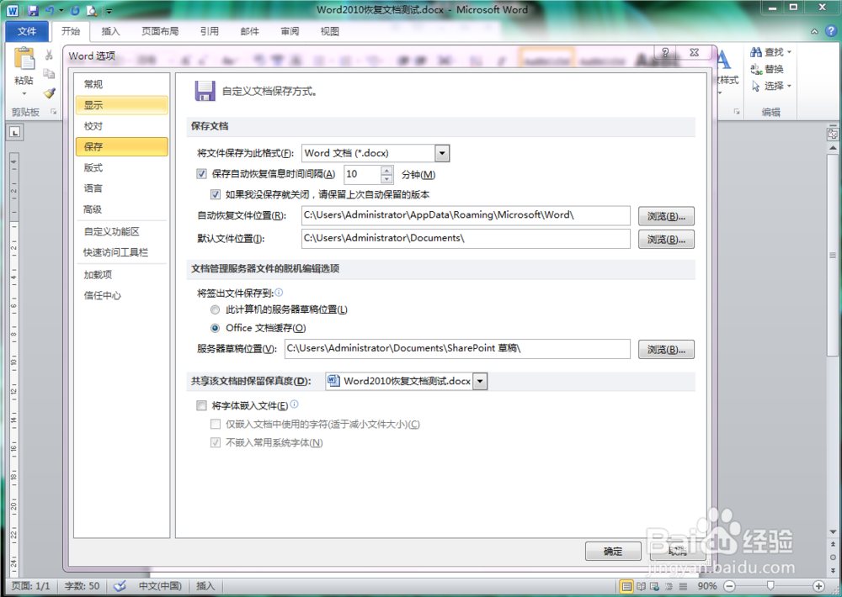Click the 确定 OK button
Viewport: 842px width, 597px height.
coord(613,551)
